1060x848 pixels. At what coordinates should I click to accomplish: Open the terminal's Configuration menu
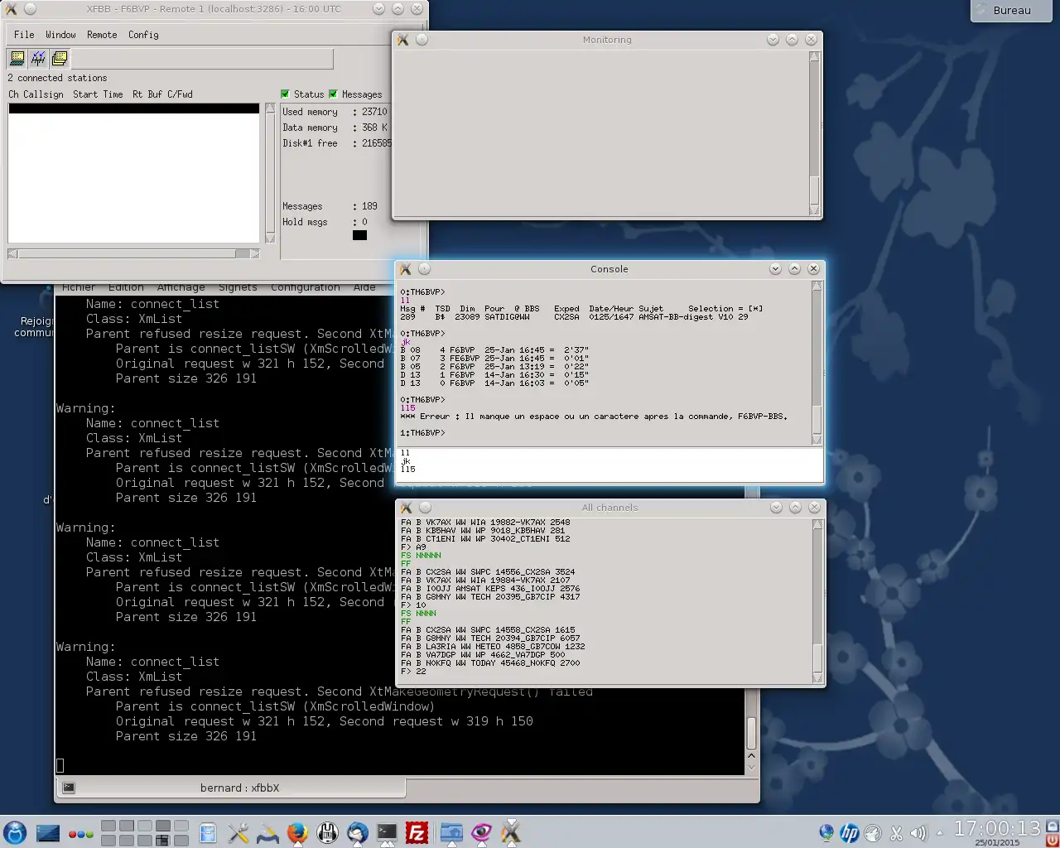point(306,287)
